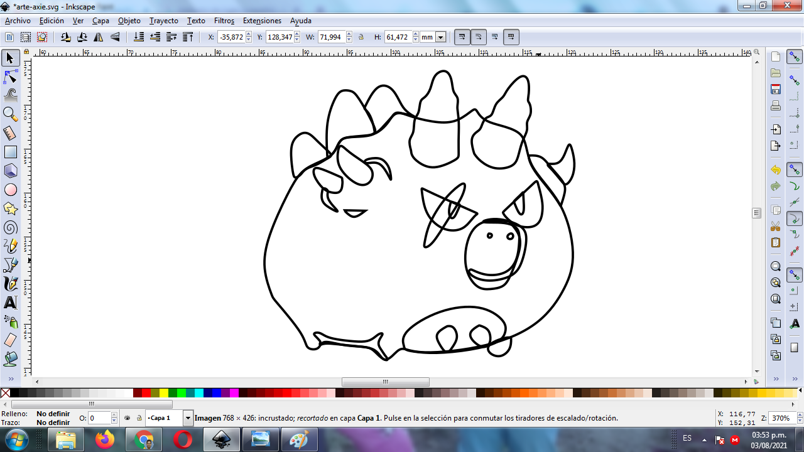
Task: Select the Pencil freehand tool
Action: [x=10, y=246]
